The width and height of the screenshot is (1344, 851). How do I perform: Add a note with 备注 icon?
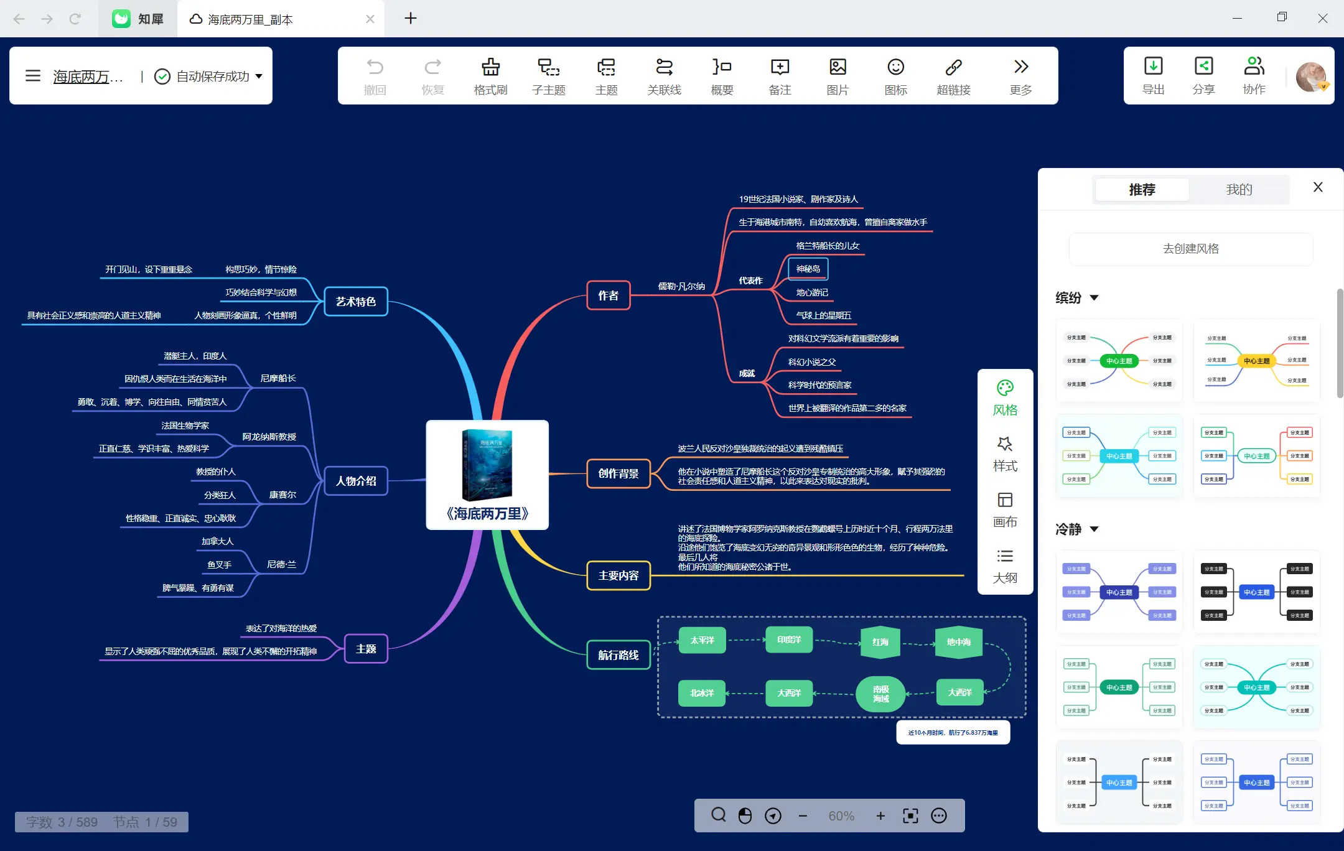pos(780,76)
